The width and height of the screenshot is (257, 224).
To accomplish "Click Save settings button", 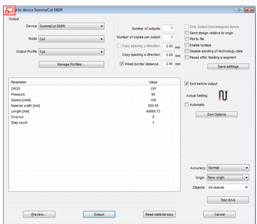I will [228, 66].
